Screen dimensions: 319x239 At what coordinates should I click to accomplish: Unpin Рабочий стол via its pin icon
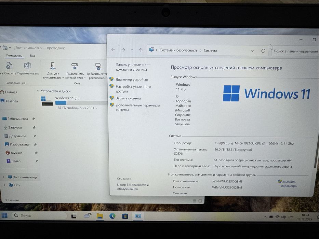click(x=34, y=119)
